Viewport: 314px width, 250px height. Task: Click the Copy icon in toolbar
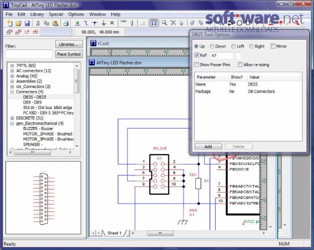pos(46,23)
